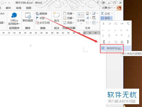Click the blue WordArt 'A' icon
Image resolution: width=142 pixels, height=107 pixels.
[87, 18]
